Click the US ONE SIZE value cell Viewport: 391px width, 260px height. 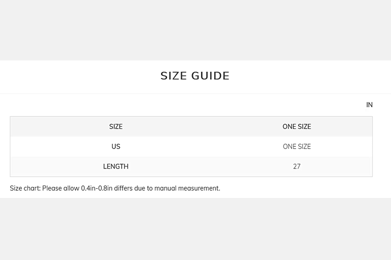pyautogui.click(x=297, y=146)
